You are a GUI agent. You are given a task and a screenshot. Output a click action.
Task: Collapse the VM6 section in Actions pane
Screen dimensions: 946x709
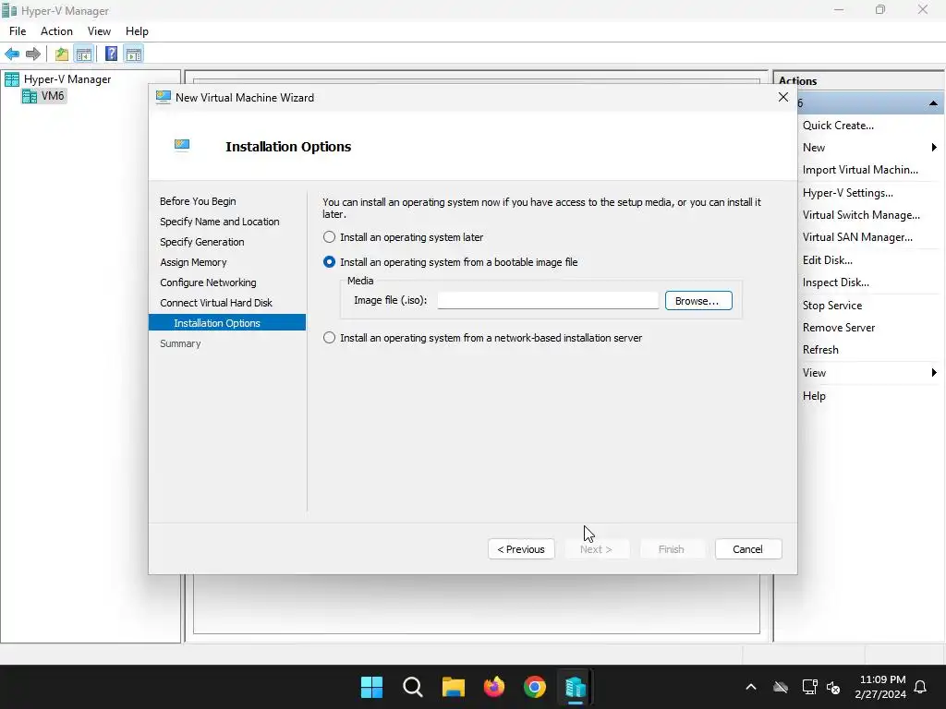pos(933,103)
